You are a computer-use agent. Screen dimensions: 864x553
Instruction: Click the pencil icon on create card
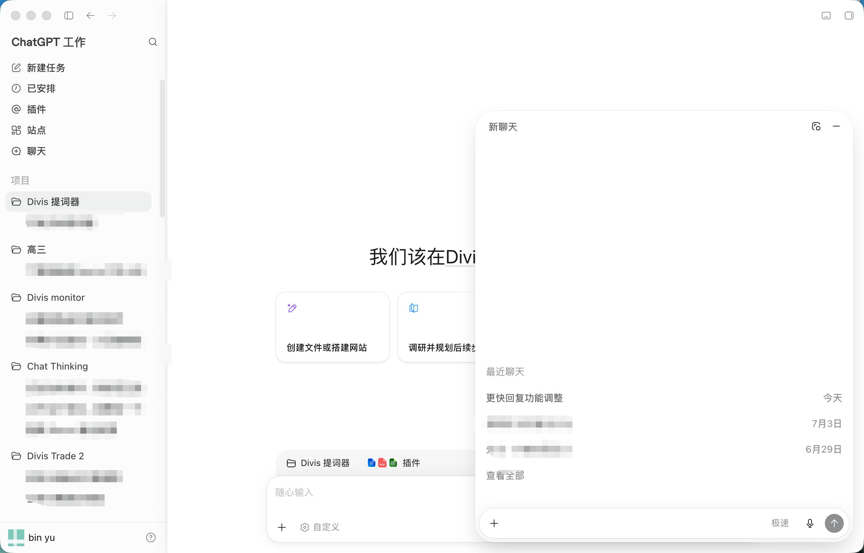click(x=292, y=308)
